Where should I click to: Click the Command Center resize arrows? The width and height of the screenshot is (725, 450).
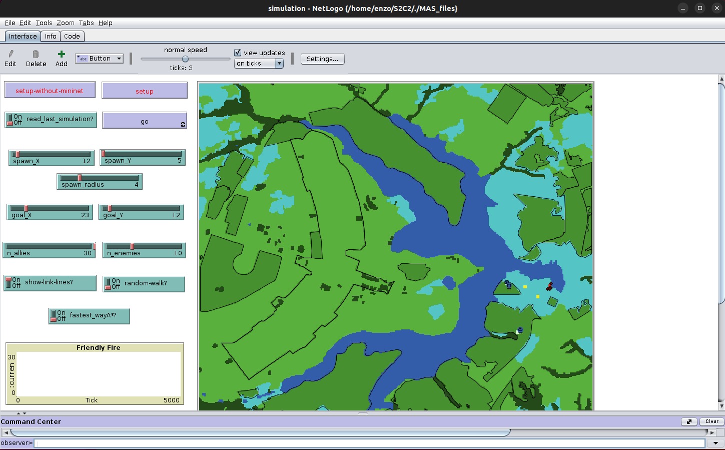coord(22,413)
